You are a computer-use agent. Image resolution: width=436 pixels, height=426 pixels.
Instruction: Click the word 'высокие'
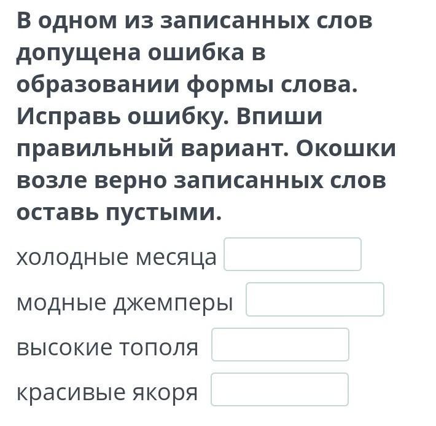click(65, 347)
